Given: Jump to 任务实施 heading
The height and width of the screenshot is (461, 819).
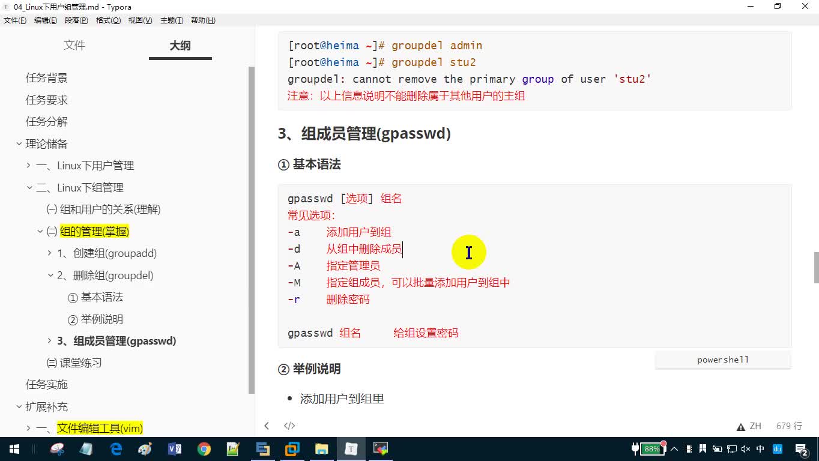Looking at the screenshot, I should point(47,384).
